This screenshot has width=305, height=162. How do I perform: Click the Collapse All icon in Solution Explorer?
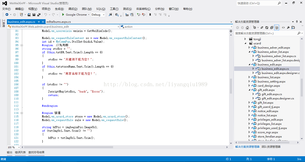(x=271, y=28)
